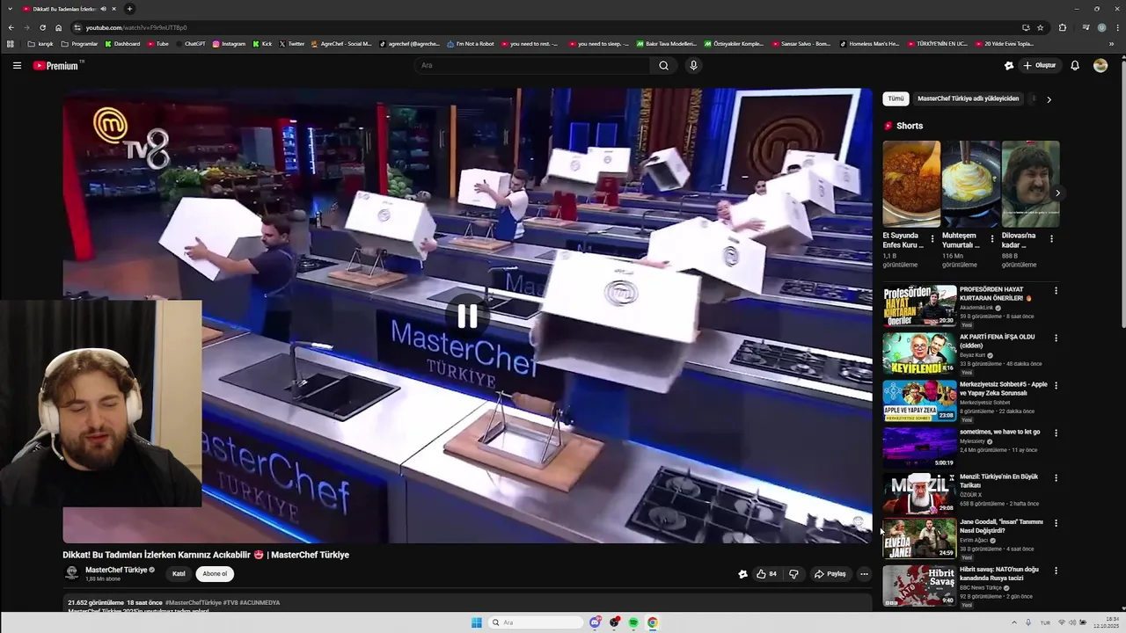
Task: Dislike the video with the thumbs-down icon
Action: pyautogui.click(x=793, y=574)
